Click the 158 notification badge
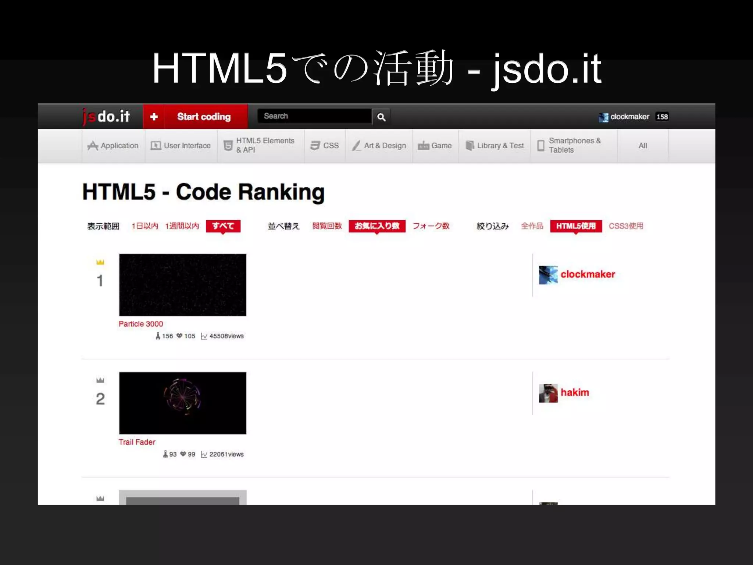753x565 pixels. coord(662,117)
